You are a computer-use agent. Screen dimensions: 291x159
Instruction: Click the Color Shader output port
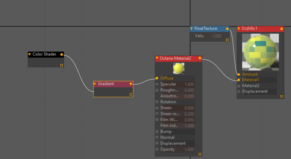click(x=62, y=55)
